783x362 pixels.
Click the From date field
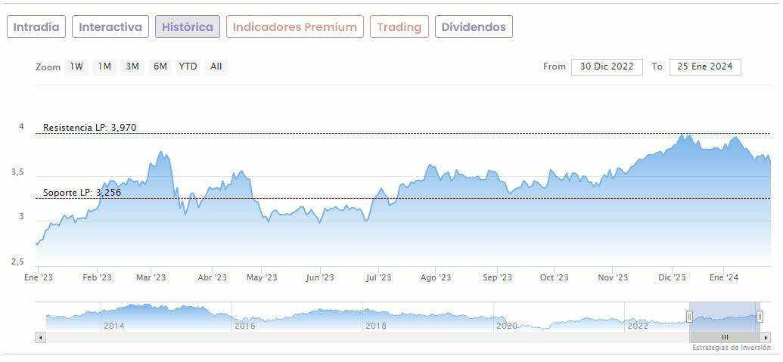[x=607, y=67]
